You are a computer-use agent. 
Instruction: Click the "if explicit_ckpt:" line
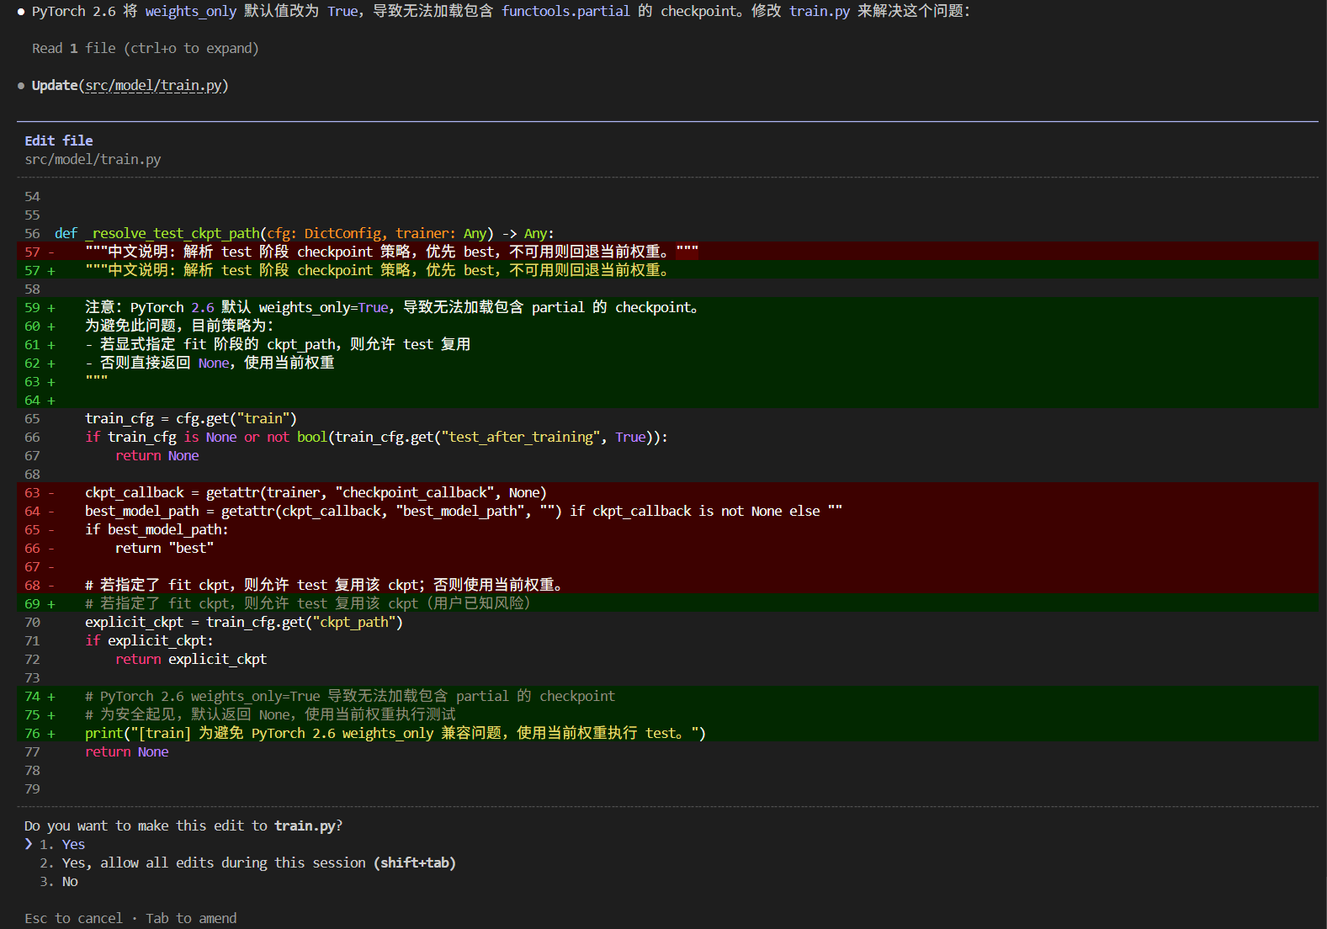point(149,640)
